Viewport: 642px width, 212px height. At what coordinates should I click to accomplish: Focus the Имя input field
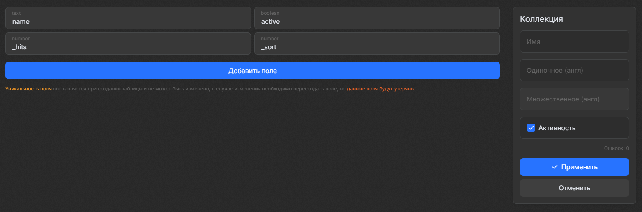[x=574, y=41]
